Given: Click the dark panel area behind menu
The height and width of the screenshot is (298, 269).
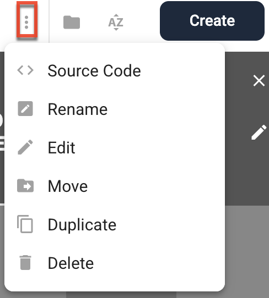Looking at the screenshot, I should (x=247, y=171).
